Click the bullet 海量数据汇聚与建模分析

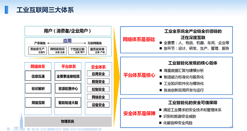(182, 71)
